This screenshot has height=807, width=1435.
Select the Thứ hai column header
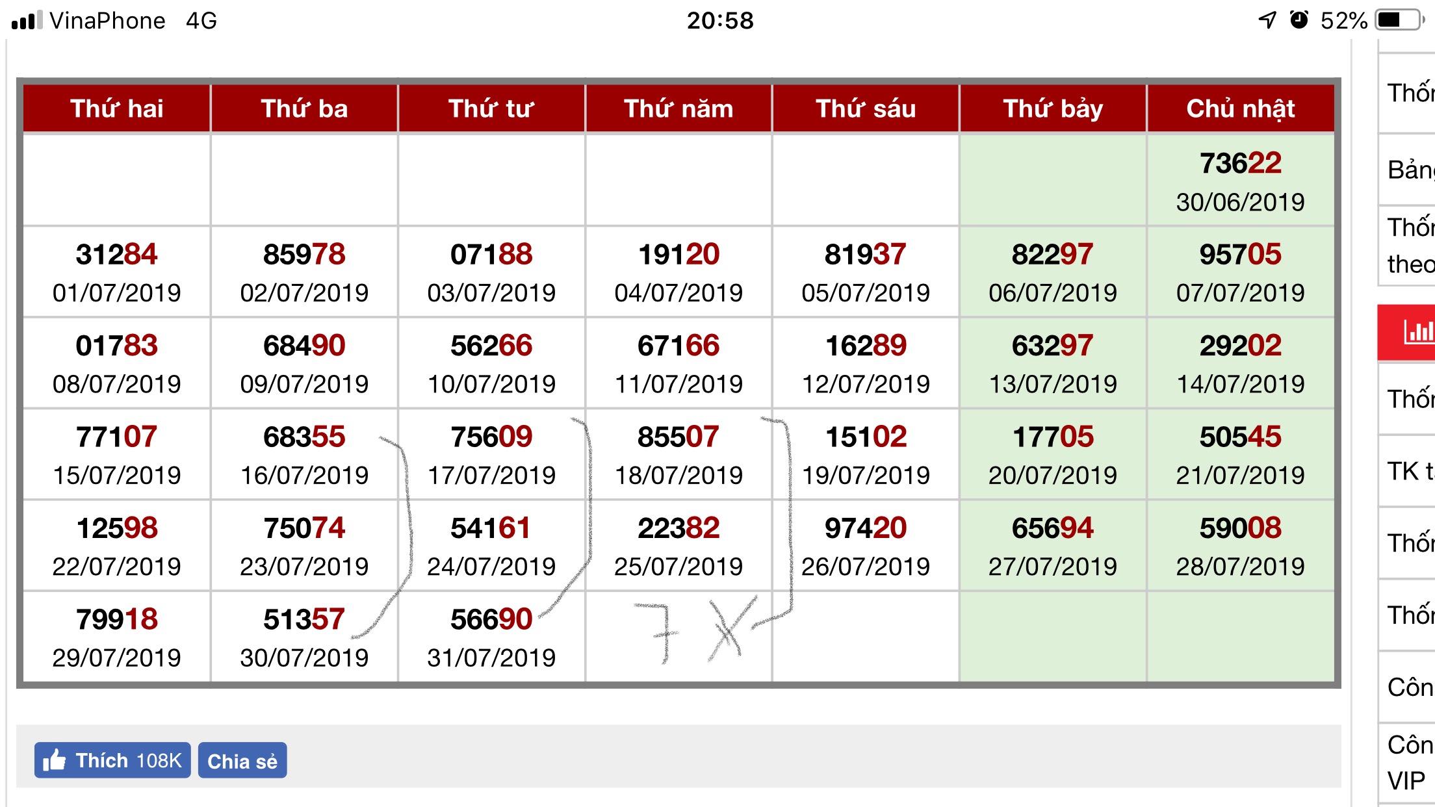[117, 109]
